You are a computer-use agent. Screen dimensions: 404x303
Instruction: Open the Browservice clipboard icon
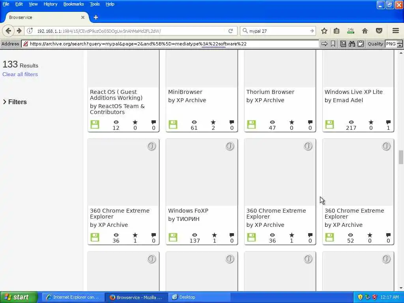tap(361, 44)
